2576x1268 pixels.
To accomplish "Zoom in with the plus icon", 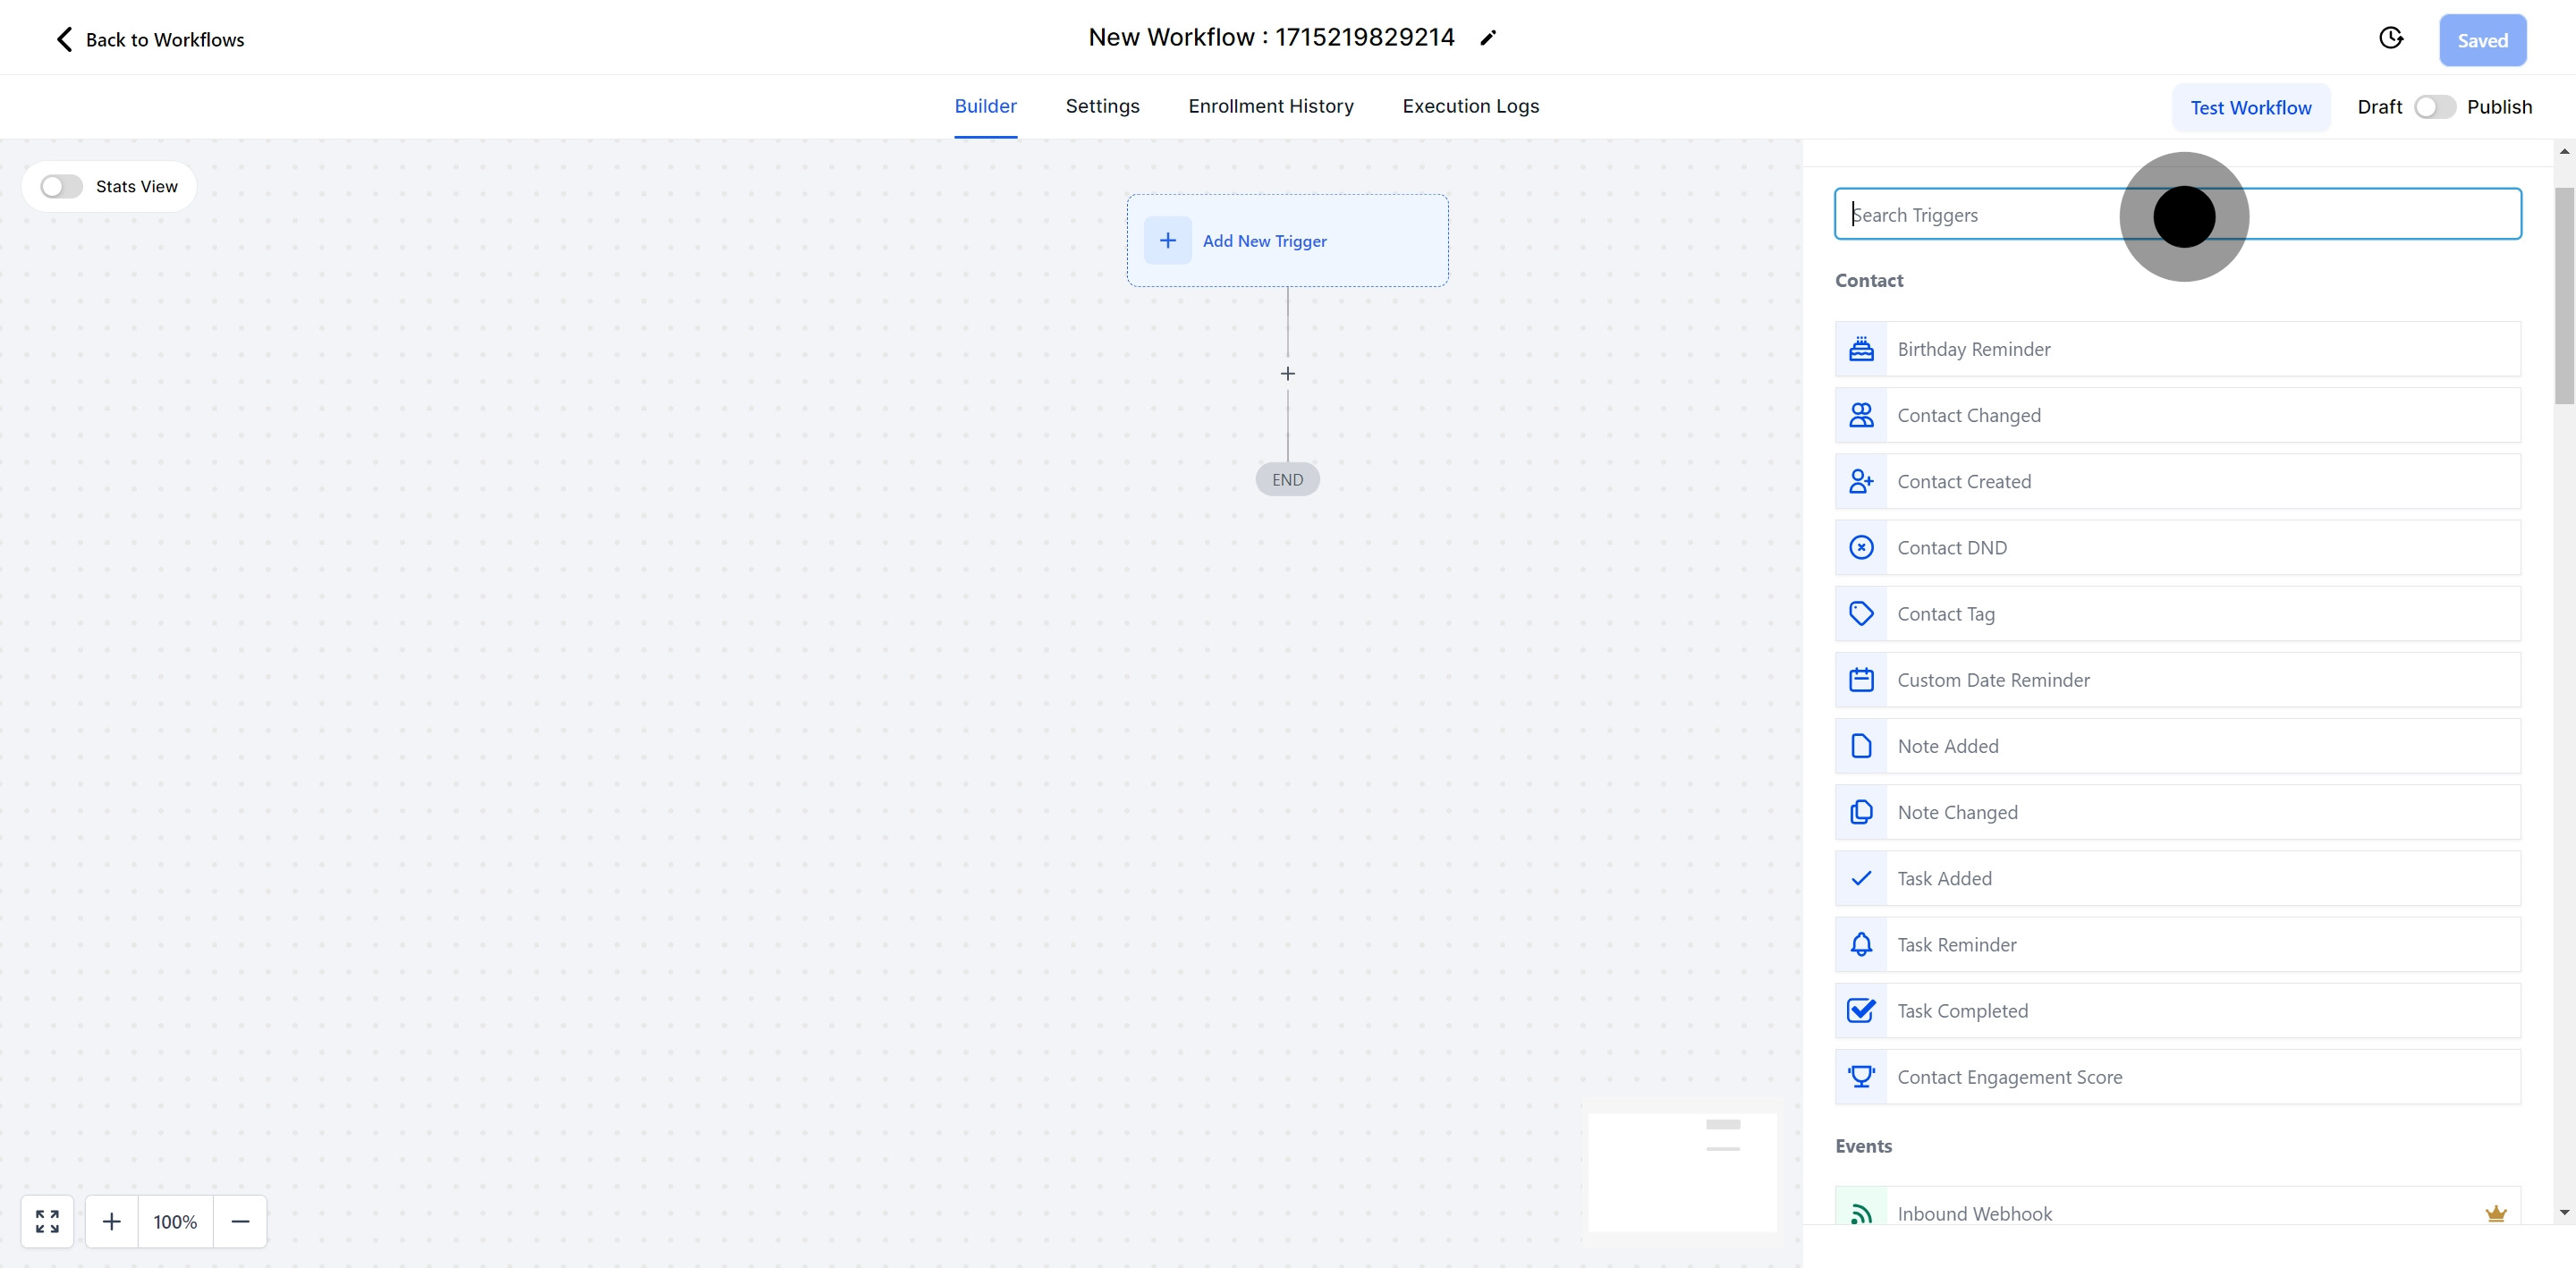I will pos(112,1221).
